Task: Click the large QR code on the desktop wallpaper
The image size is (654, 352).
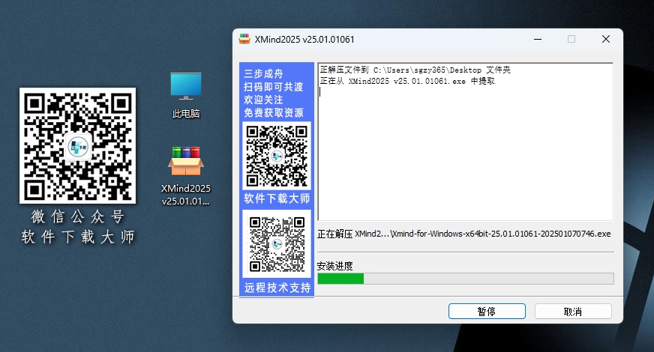Action: tap(77, 145)
